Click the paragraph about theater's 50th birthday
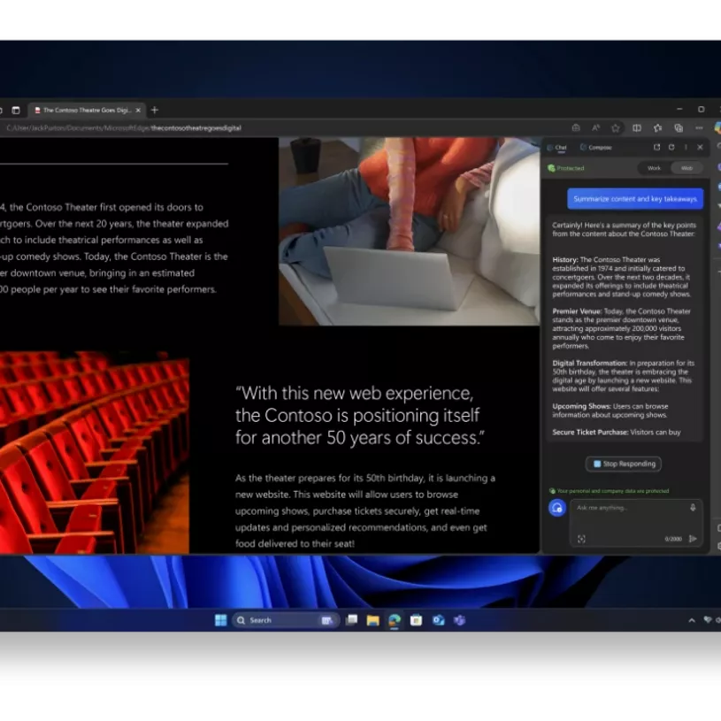 tap(365, 510)
